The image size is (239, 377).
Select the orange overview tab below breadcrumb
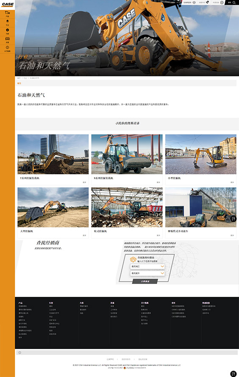(19, 83)
